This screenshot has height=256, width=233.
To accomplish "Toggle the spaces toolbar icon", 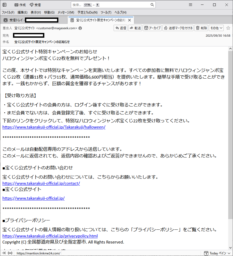I will tap(5, 5).
